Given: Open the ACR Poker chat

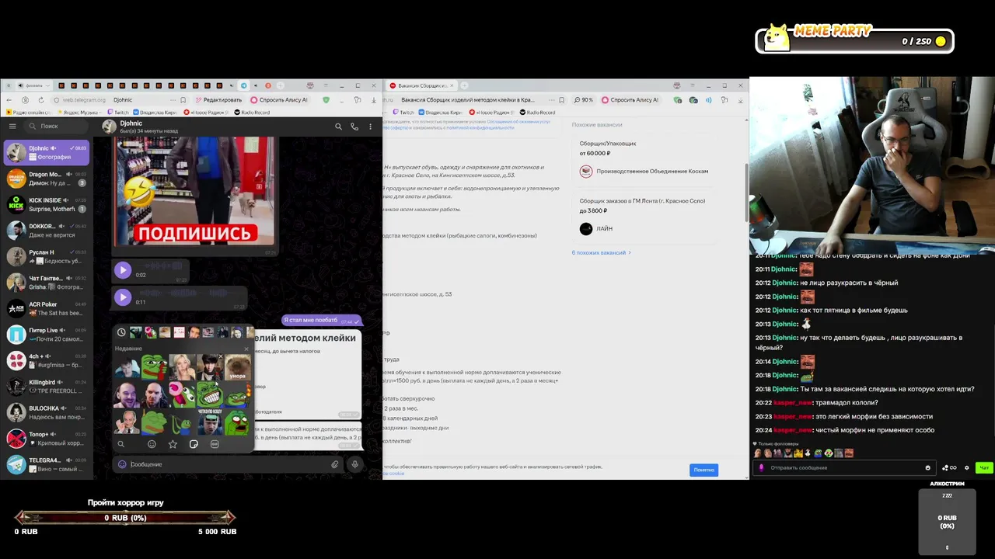Looking at the screenshot, I should (x=47, y=308).
